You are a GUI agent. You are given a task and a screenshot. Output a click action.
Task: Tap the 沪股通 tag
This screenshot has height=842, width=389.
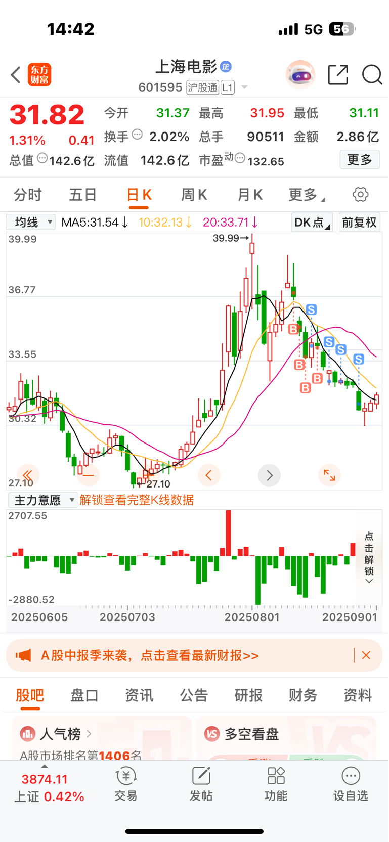point(202,87)
